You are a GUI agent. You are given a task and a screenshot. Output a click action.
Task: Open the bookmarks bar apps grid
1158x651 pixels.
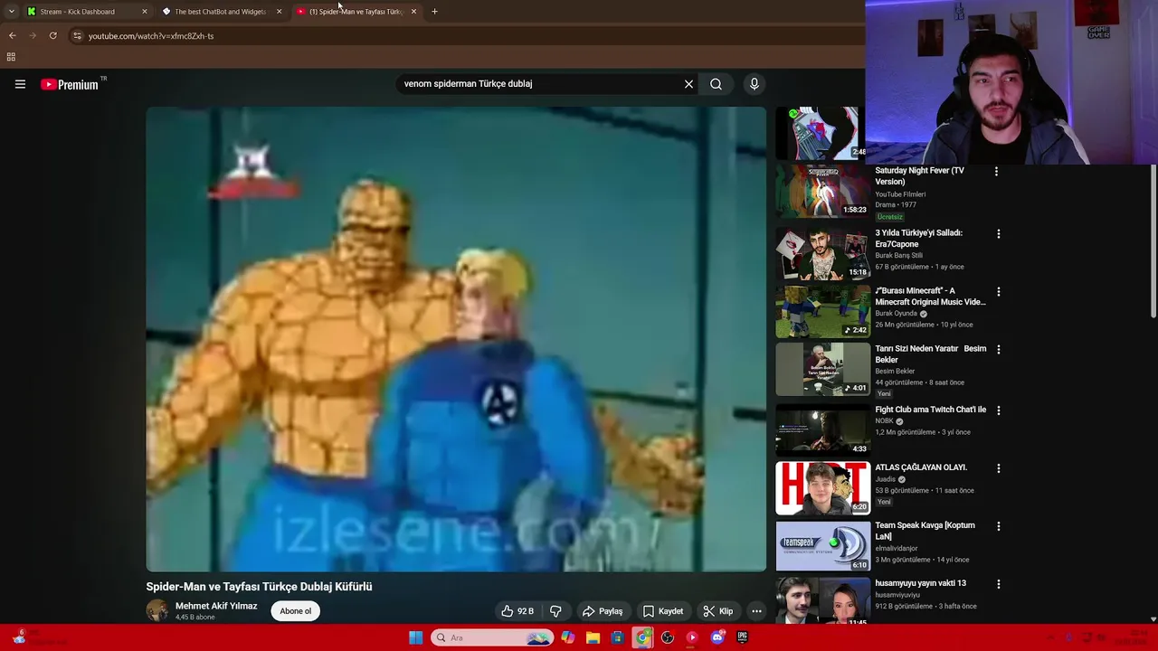[11, 57]
